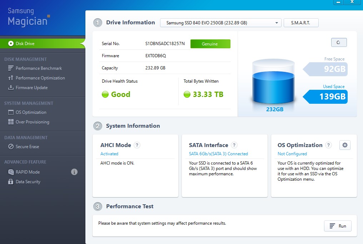Click the Firmware Update download icon
The image size is (363, 244).
coord(11,88)
